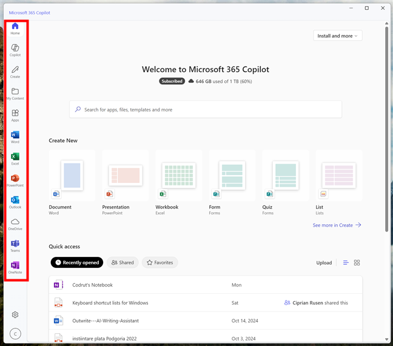Open the Home sidebar icon
The image size is (393, 346).
pyautogui.click(x=15, y=29)
